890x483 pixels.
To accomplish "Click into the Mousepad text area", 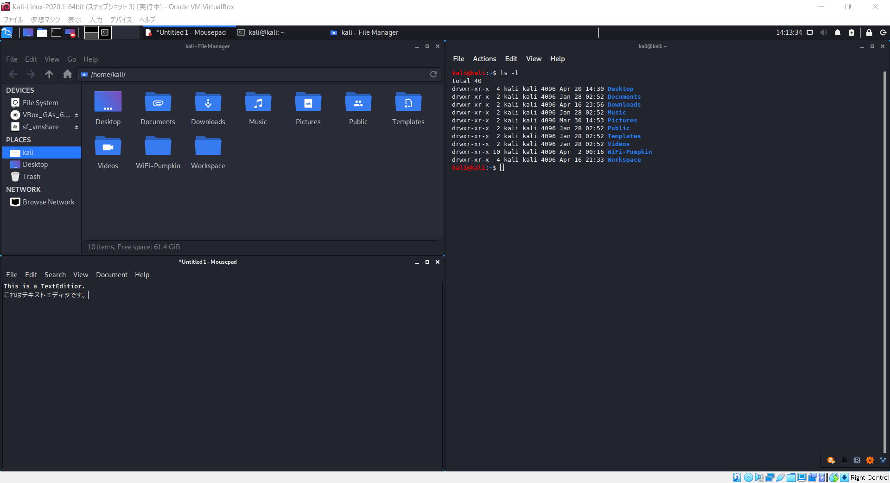I will pos(222,375).
